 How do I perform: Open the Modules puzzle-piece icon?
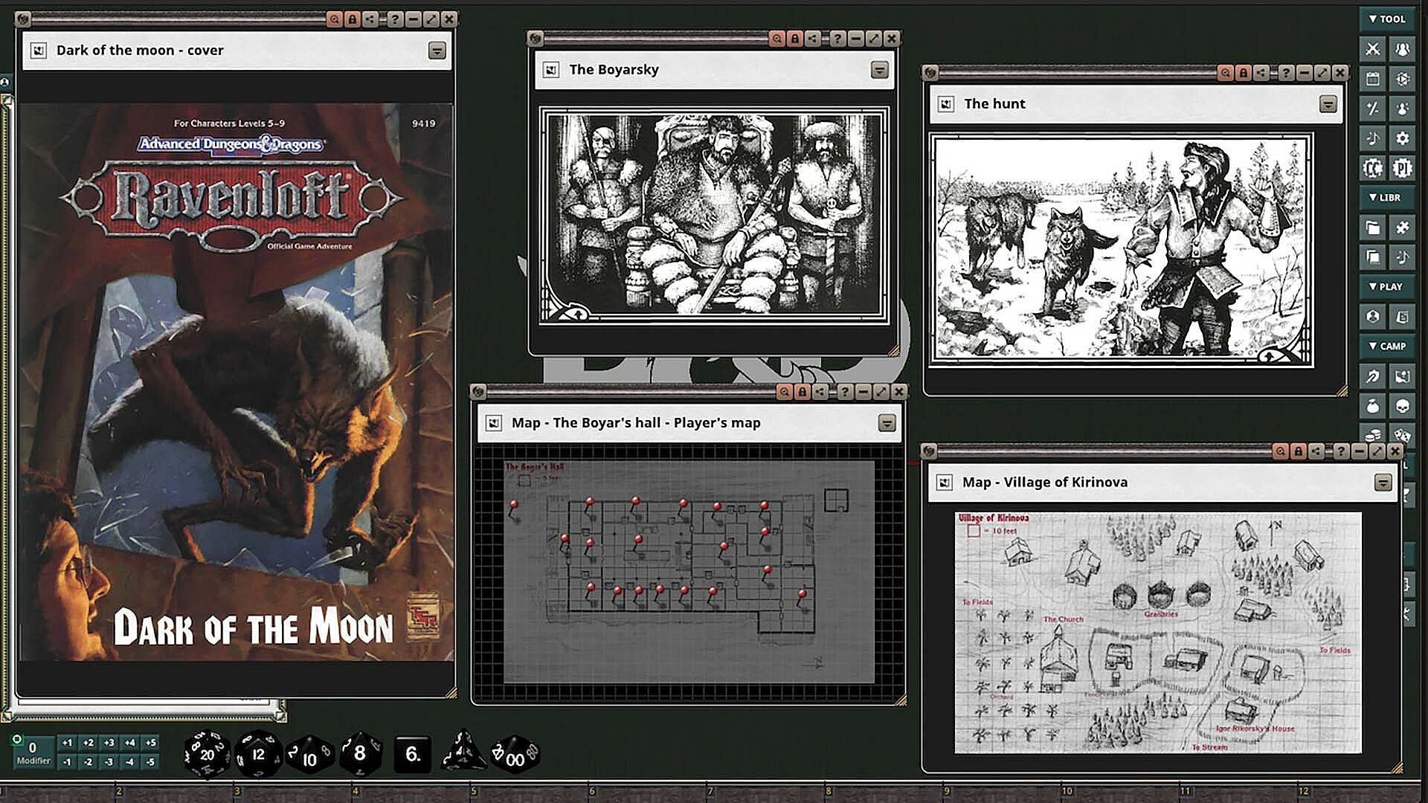[x=1402, y=228]
